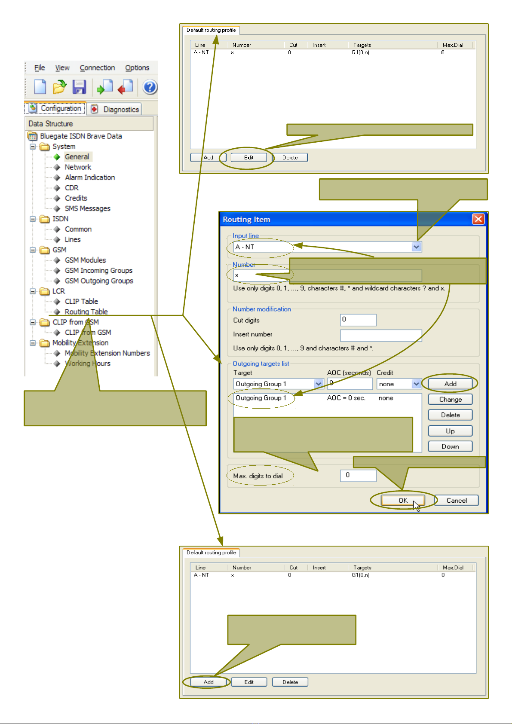
Task: Click Delete button in Routing Item dialog
Action: [450, 415]
